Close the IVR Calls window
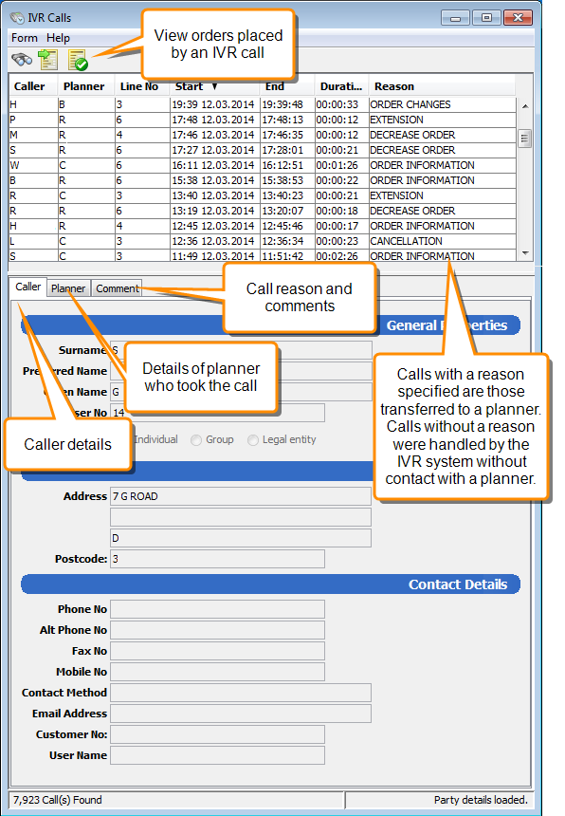Screen dimensions: 565x816 coord(518,18)
